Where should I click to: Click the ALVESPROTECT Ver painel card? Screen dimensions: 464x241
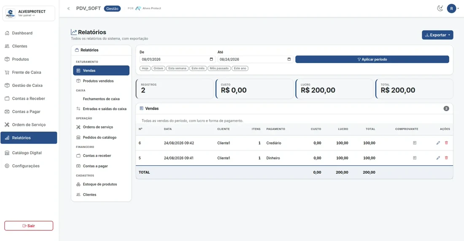click(x=29, y=13)
